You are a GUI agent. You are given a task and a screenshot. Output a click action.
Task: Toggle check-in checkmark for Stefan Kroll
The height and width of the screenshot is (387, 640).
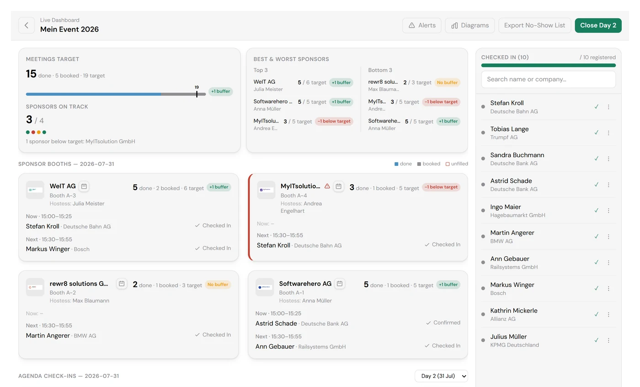coord(596,107)
